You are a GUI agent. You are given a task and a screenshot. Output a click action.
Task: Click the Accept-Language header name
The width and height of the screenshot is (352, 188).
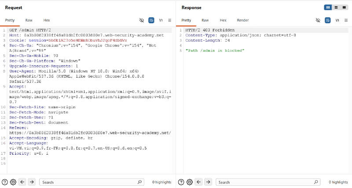(29, 143)
